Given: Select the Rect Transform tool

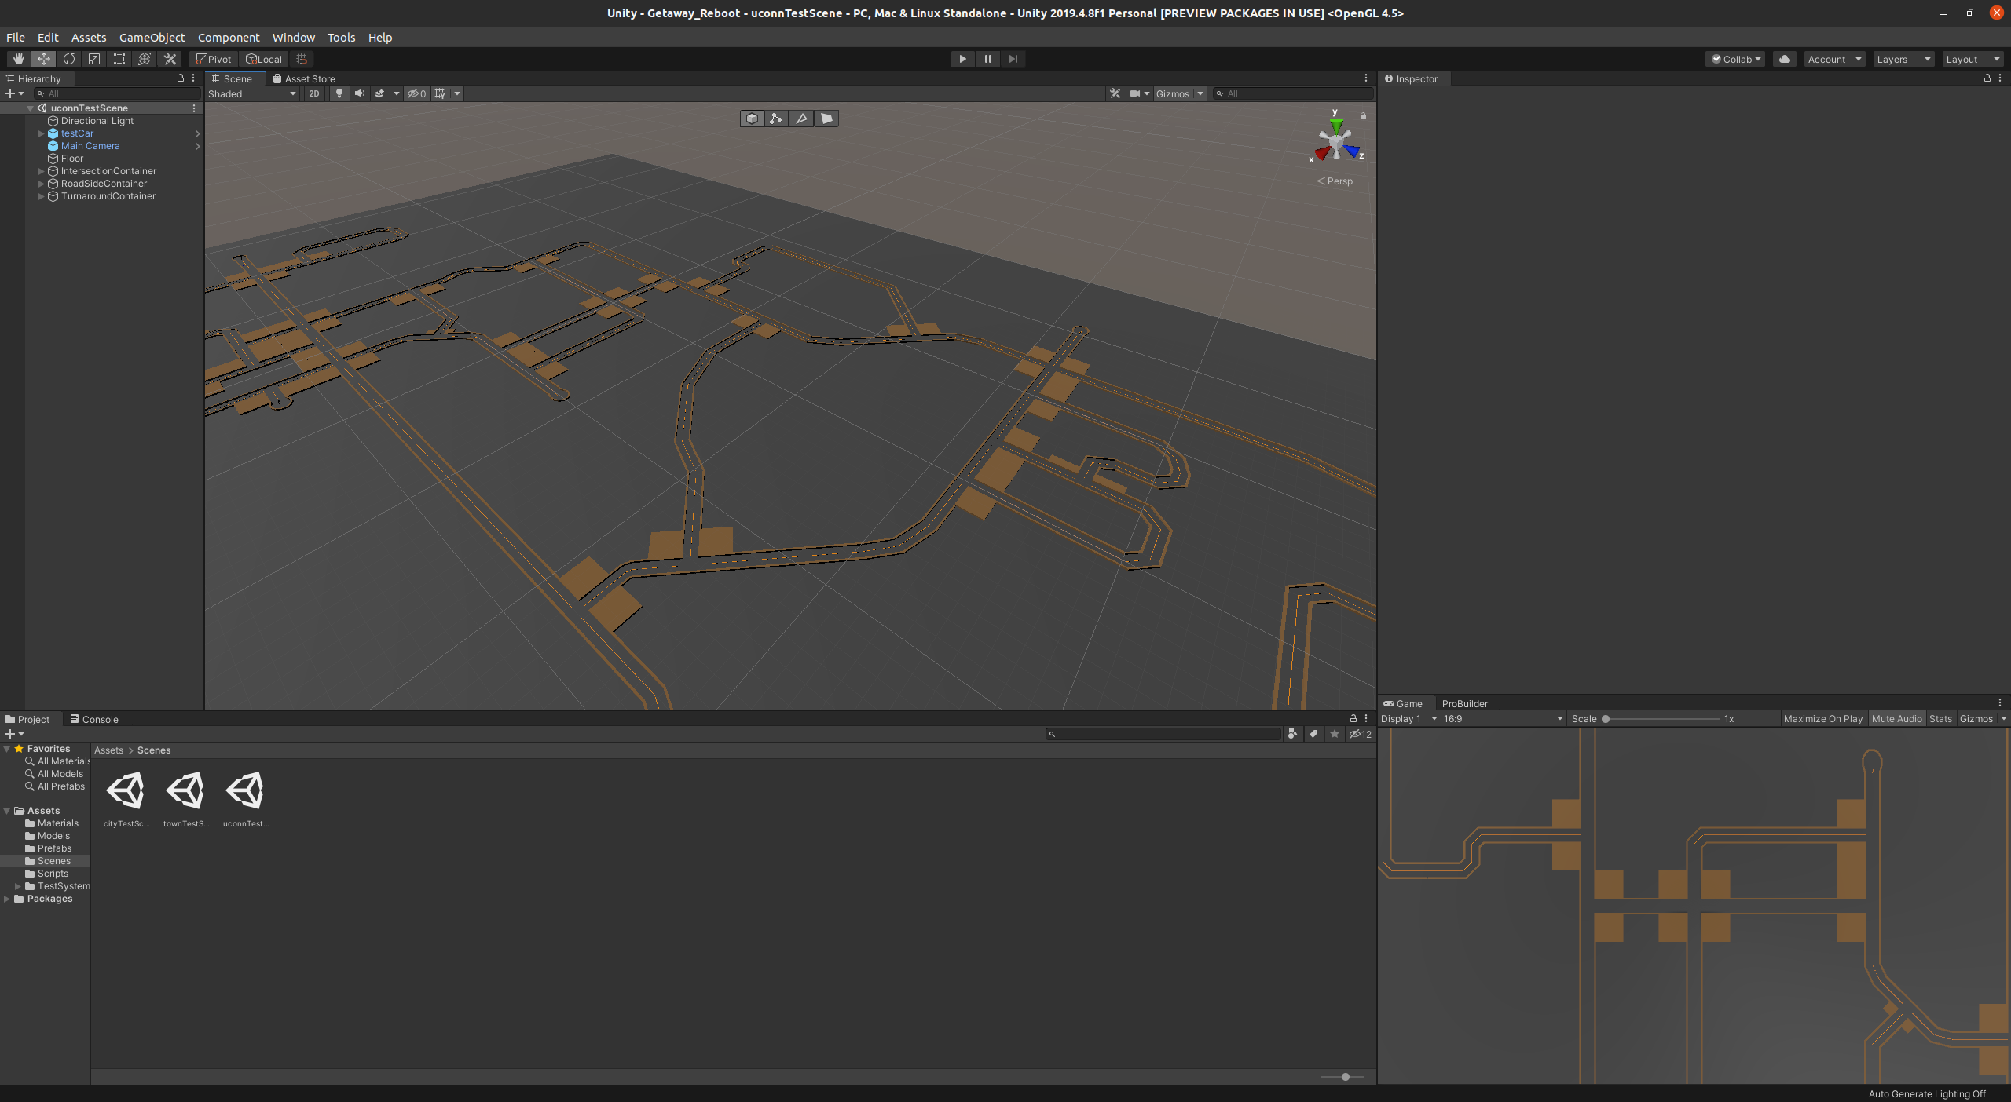Looking at the screenshot, I should coord(119,59).
